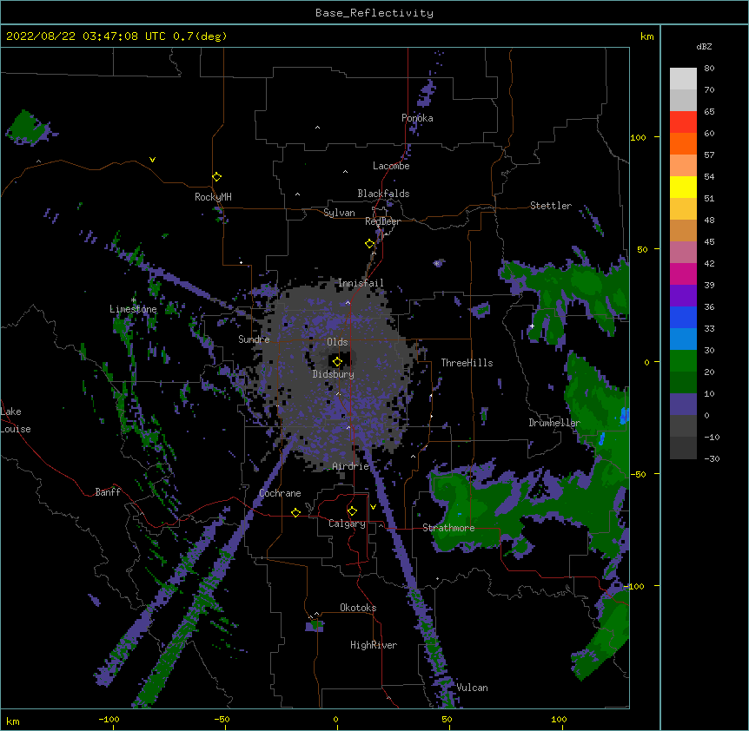Click the Stettler town label
749x731 pixels.
(x=551, y=206)
